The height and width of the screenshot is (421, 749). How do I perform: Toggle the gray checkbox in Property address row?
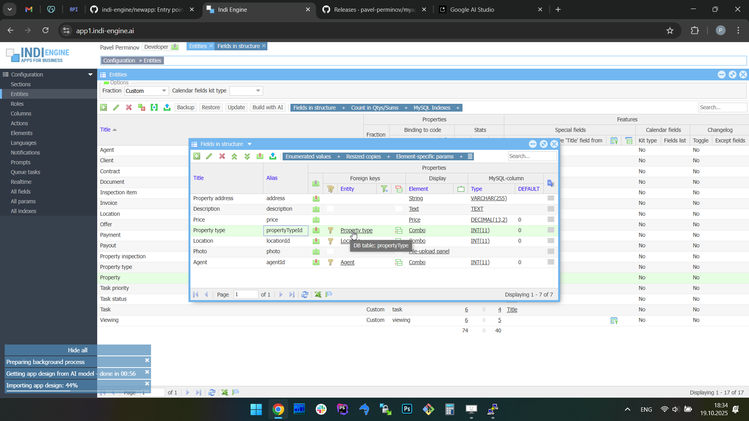[551, 198]
